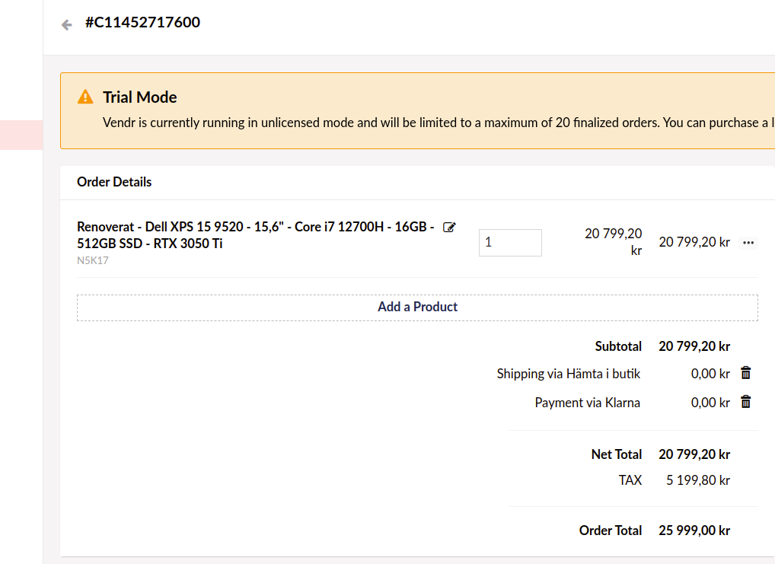Viewport: 775px width, 564px height.
Task: Click the product edit icon beside the title
Action: click(x=449, y=226)
